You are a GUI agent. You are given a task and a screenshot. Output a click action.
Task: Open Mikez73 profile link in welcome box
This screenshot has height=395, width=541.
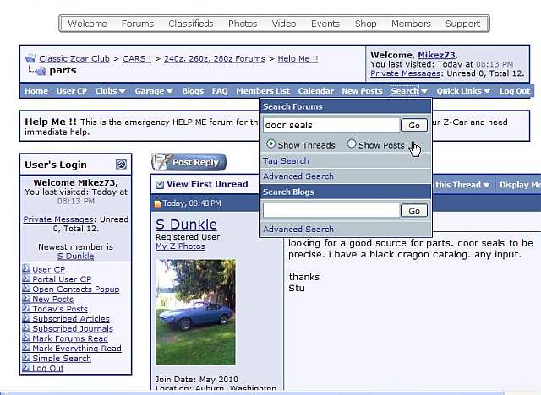pos(436,55)
